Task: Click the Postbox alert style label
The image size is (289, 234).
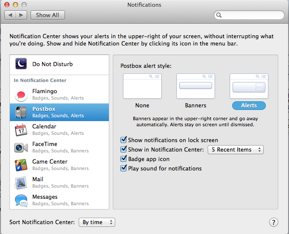Action: 146,66
